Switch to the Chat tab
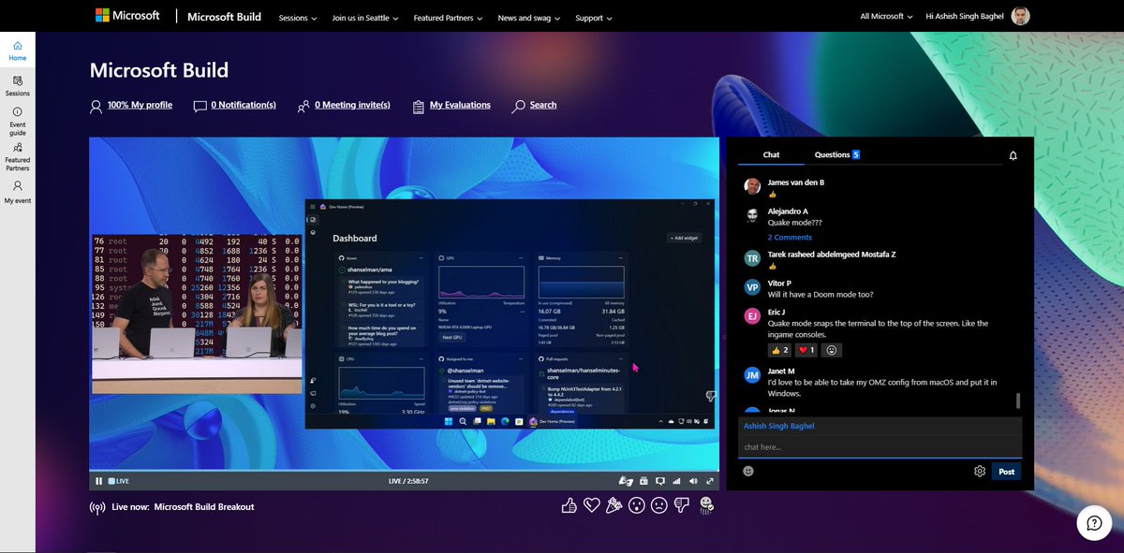 click(771, 154)
